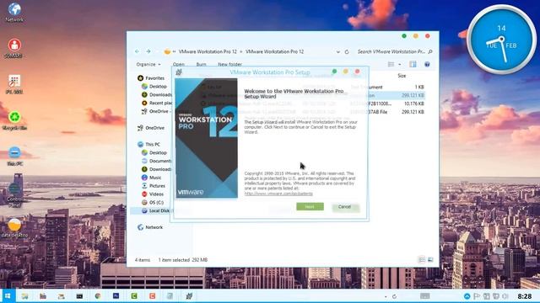Open the data desktop folder icon
The width and height of the screenshot is (540, 303).
pos(14,228)
